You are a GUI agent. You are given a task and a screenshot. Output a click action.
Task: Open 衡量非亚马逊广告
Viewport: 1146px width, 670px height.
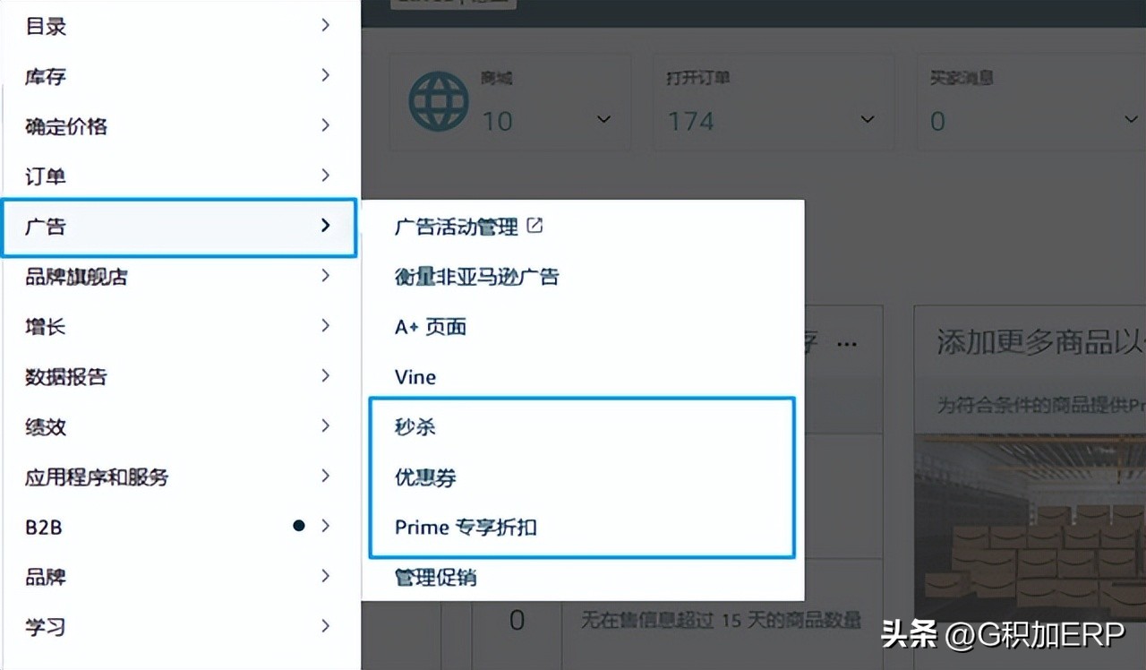point(475,276)
